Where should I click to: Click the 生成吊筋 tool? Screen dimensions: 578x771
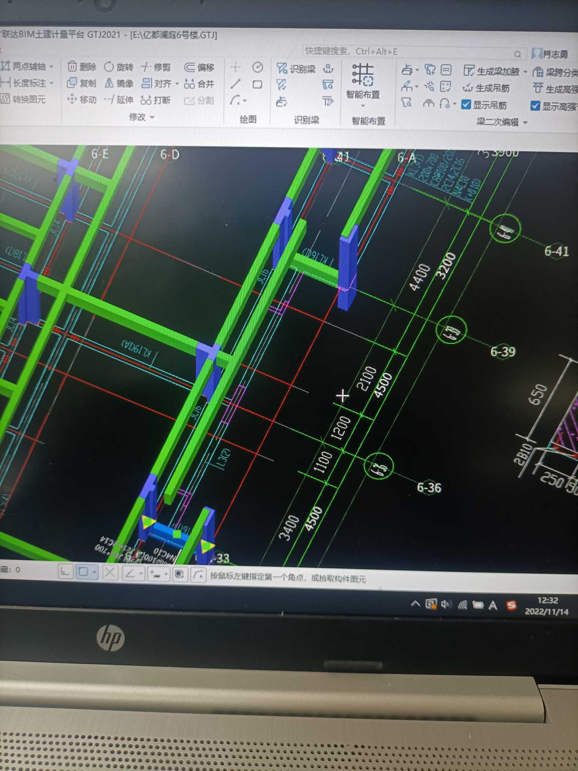[486, 88]
